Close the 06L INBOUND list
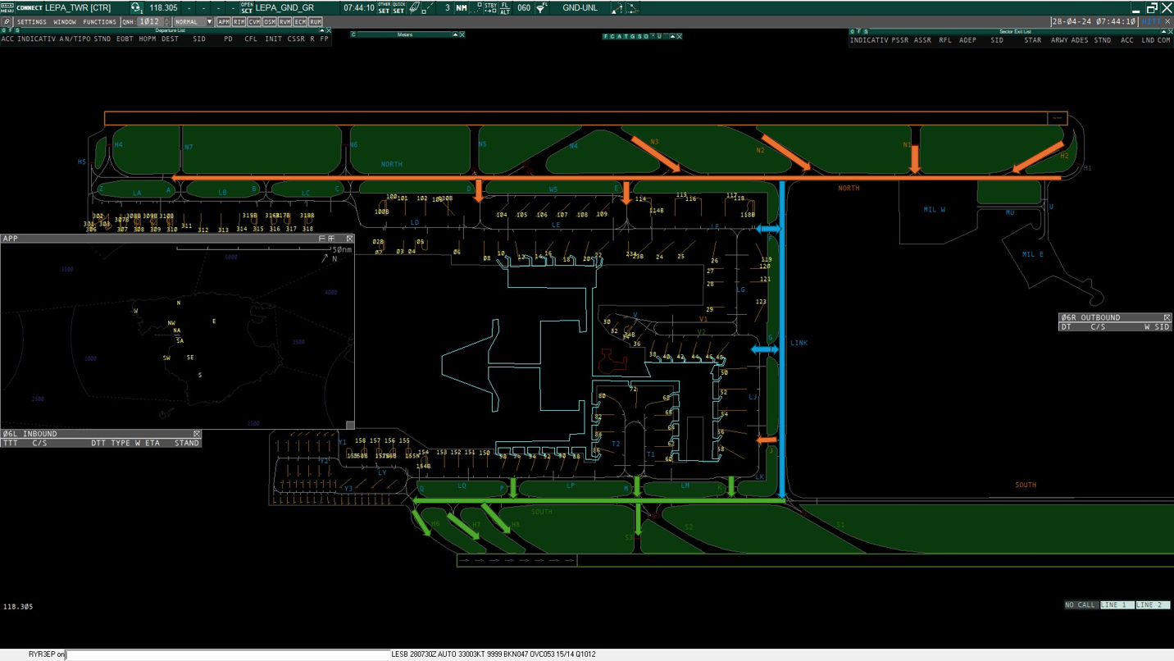Image resolution: width=1174 pixels, height=661 pixels. tap(197, 434)
